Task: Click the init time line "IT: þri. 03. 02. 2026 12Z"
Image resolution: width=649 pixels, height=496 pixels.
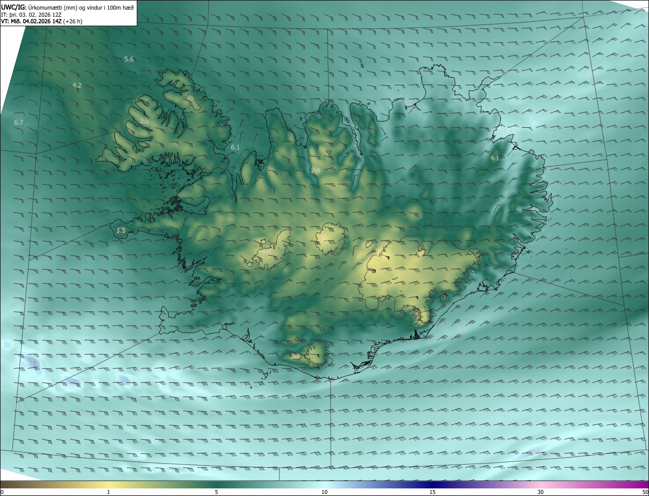Action: click(31, 14)
